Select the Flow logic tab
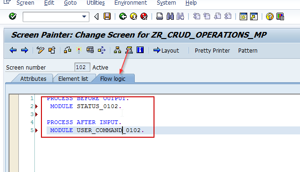 click(x=113, y=78)
